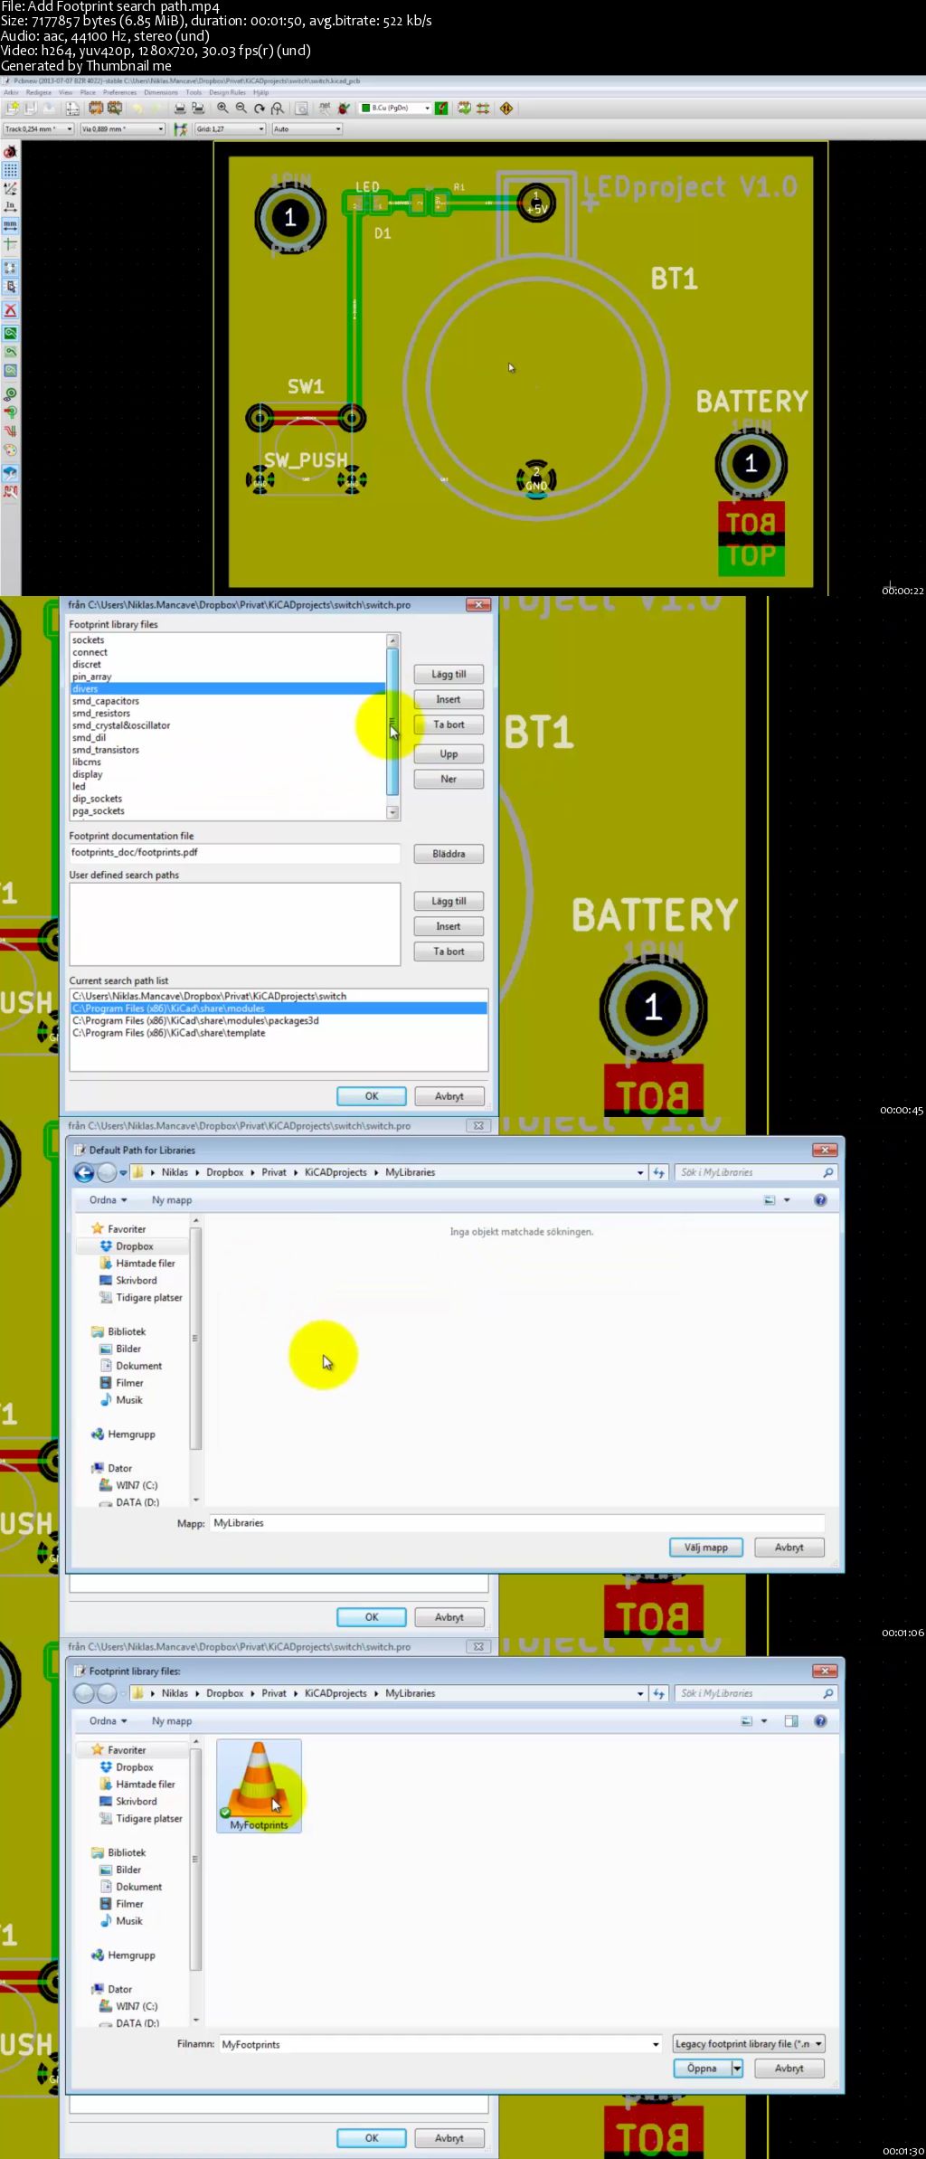Click the Save board icon

47,109
